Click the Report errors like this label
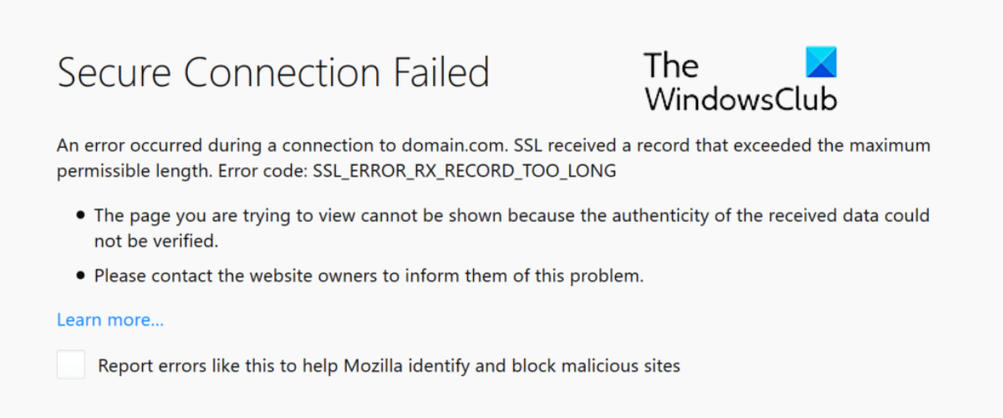 click(389, 365)
